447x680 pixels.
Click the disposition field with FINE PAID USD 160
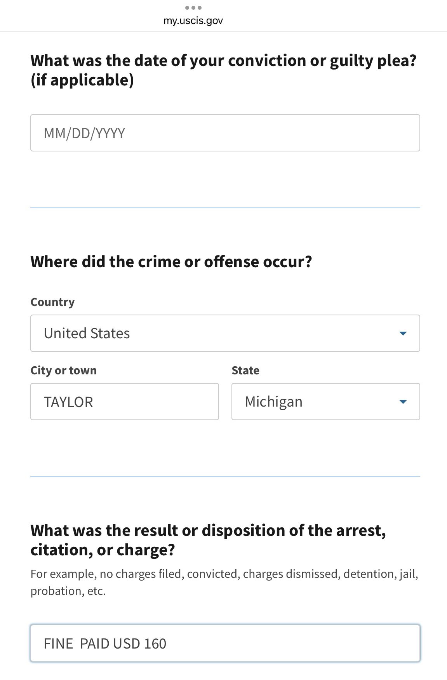tap(225, 643)
